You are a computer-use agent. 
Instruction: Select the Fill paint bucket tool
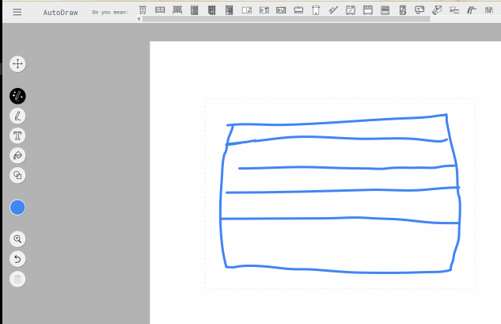17,155
